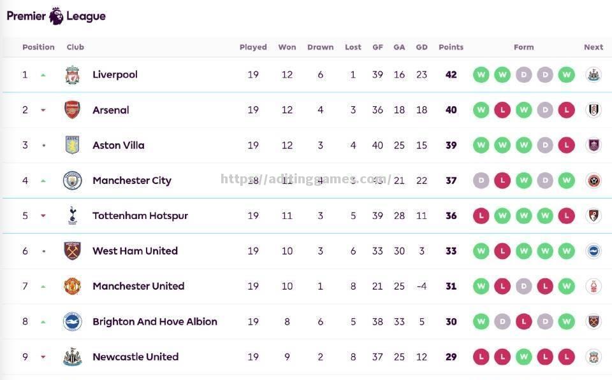Click the Aston Villa club crest

point(72,145)
